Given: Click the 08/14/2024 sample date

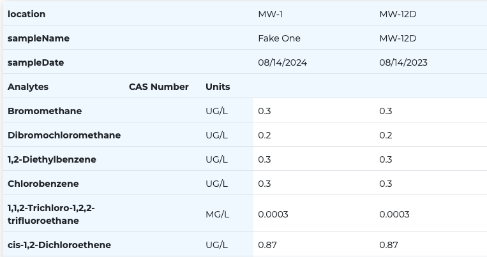Looking at the screenshot, I should click(x=282, y=62).
